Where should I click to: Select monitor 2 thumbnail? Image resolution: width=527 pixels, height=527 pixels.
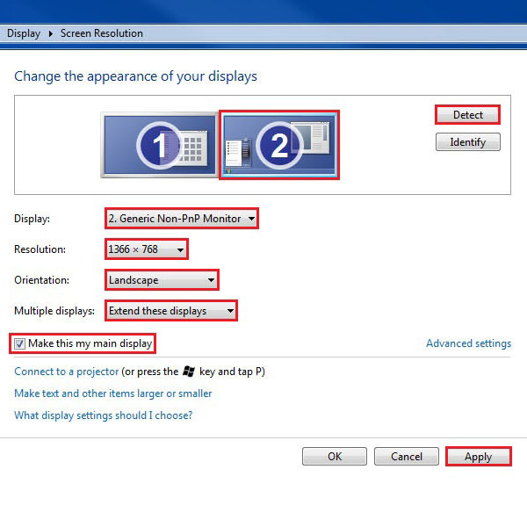[x=279, y=145]
